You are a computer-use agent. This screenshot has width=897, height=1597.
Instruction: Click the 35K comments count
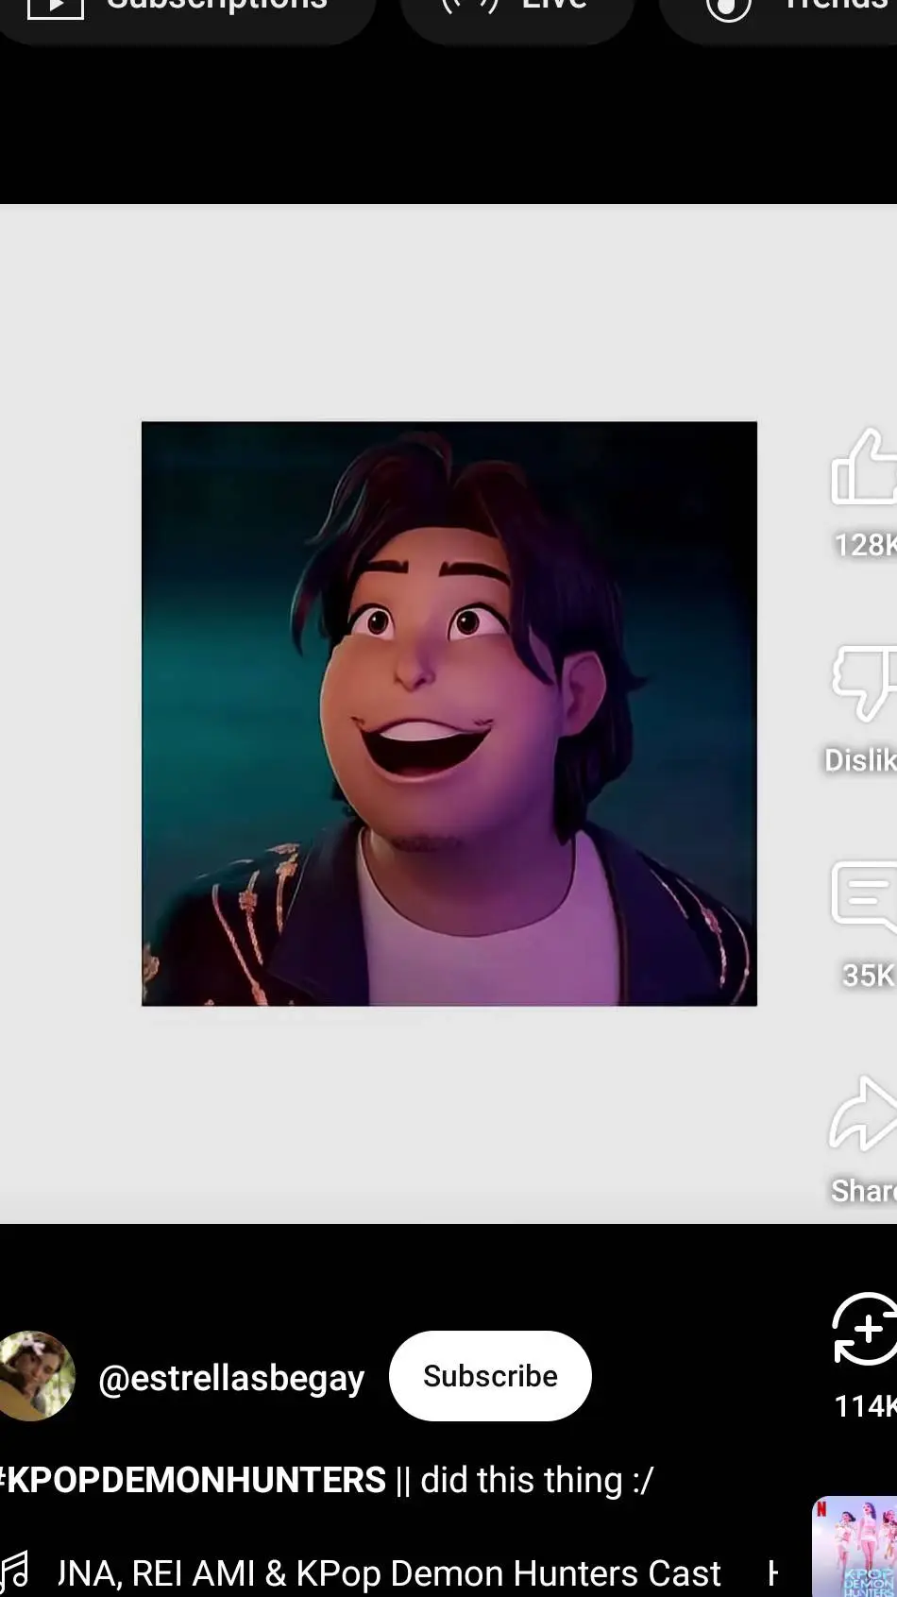[x=868, y=975]
